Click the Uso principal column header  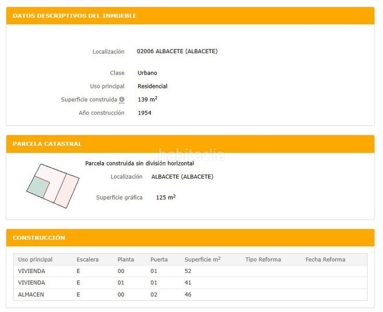[x=35, y=259]
